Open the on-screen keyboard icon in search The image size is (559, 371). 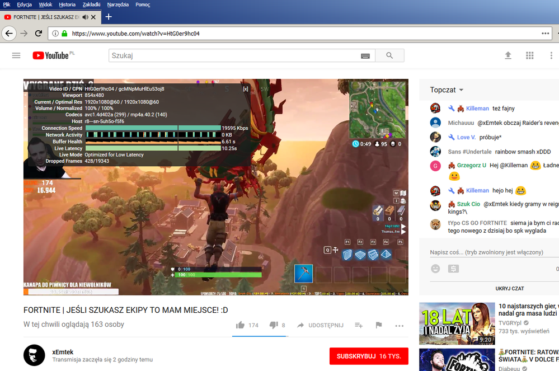(365, 56)
